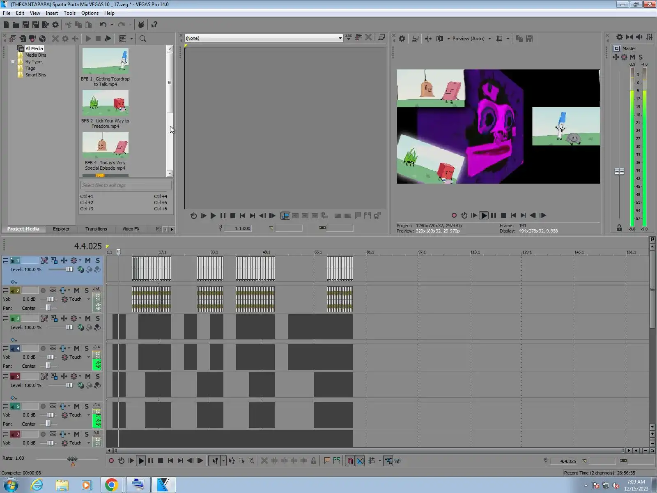Open the File menu

tap(7, 13)
